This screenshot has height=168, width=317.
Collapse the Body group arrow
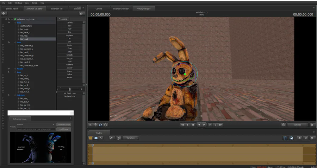[9, 22]
